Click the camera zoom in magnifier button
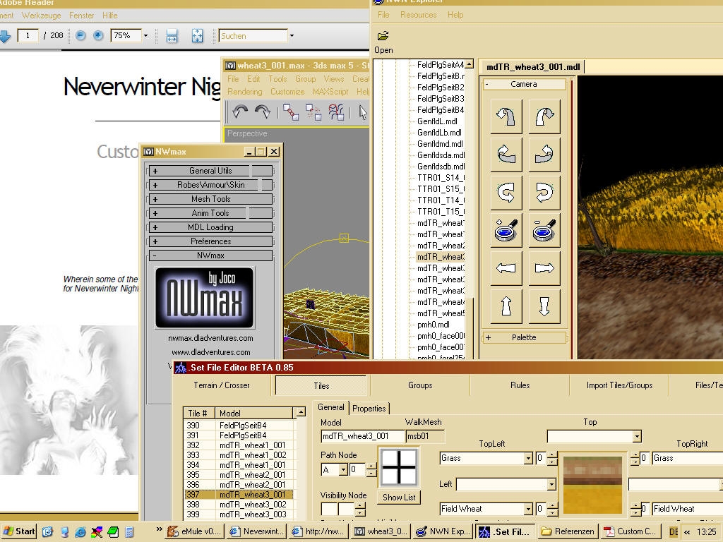The image size is (723, 542). [507, 230]
